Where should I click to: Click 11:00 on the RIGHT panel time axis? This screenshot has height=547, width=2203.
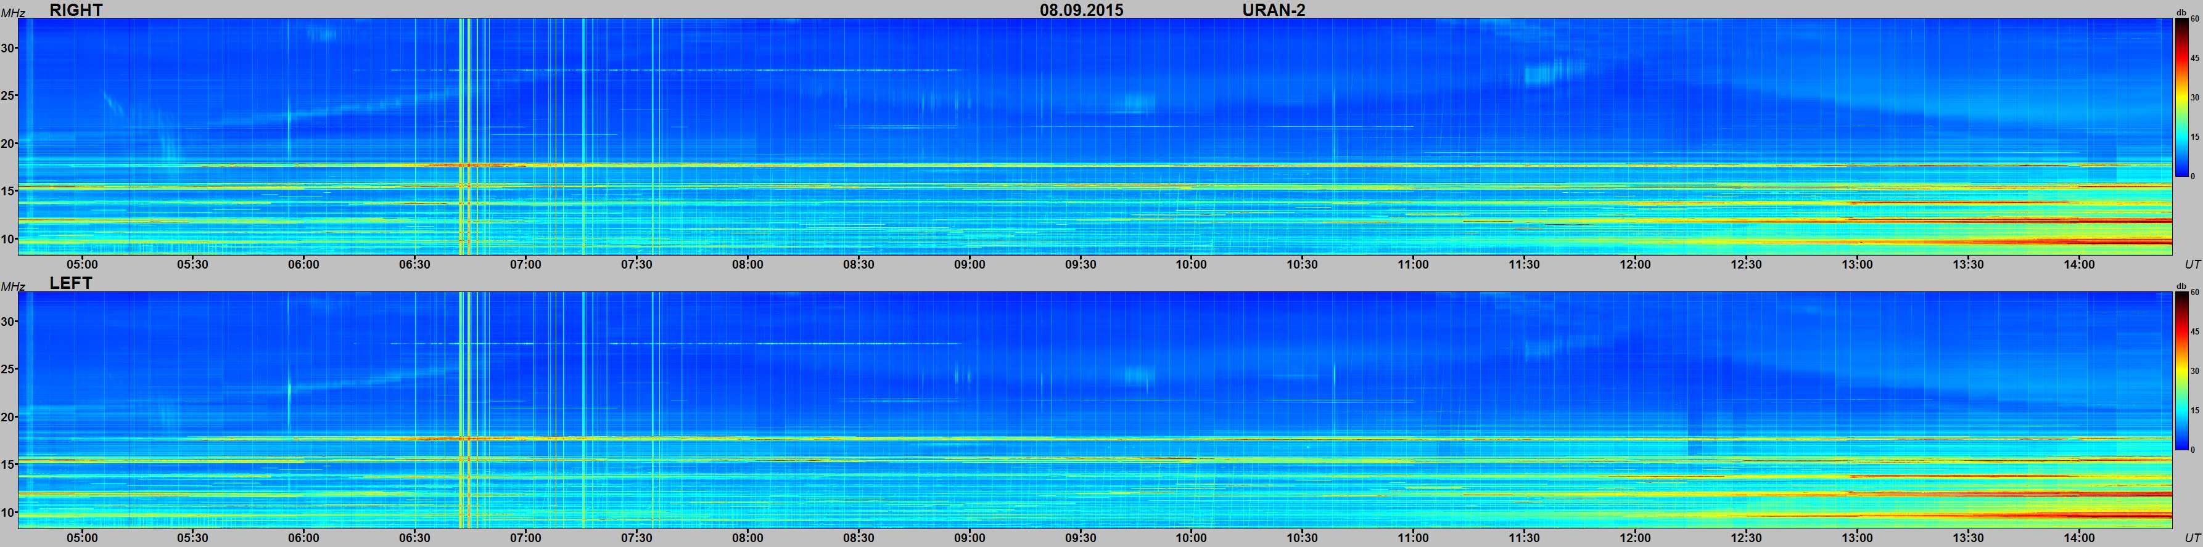(x=1414, y=264)
